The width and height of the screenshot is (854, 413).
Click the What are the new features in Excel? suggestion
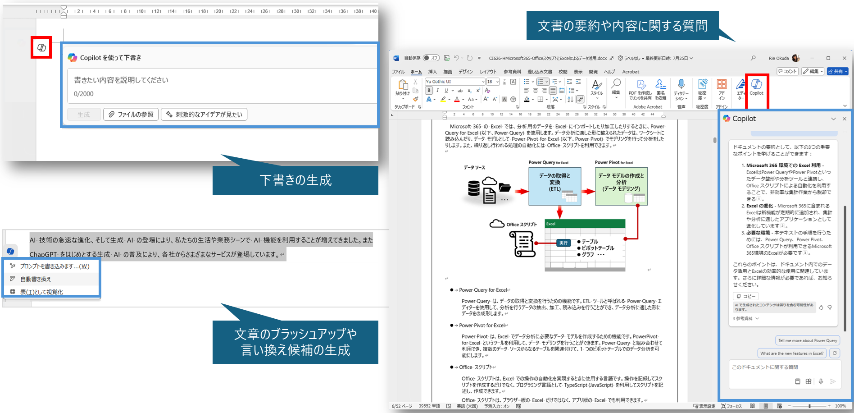[792, 353]
